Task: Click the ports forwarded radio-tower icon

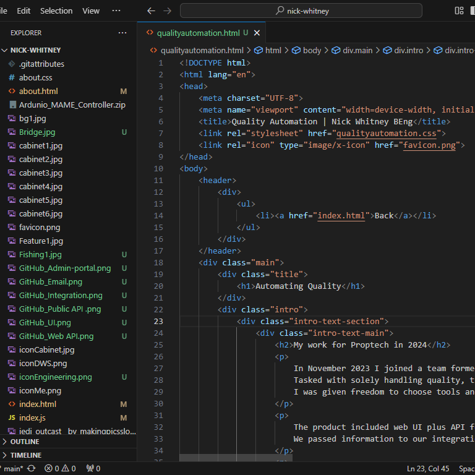Action: [x=93, y=468]
